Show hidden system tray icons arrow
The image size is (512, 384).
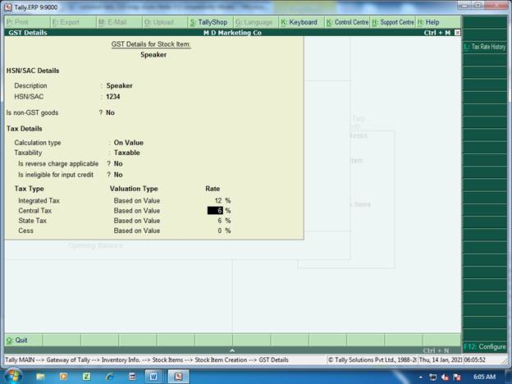(x=421, y=377)
